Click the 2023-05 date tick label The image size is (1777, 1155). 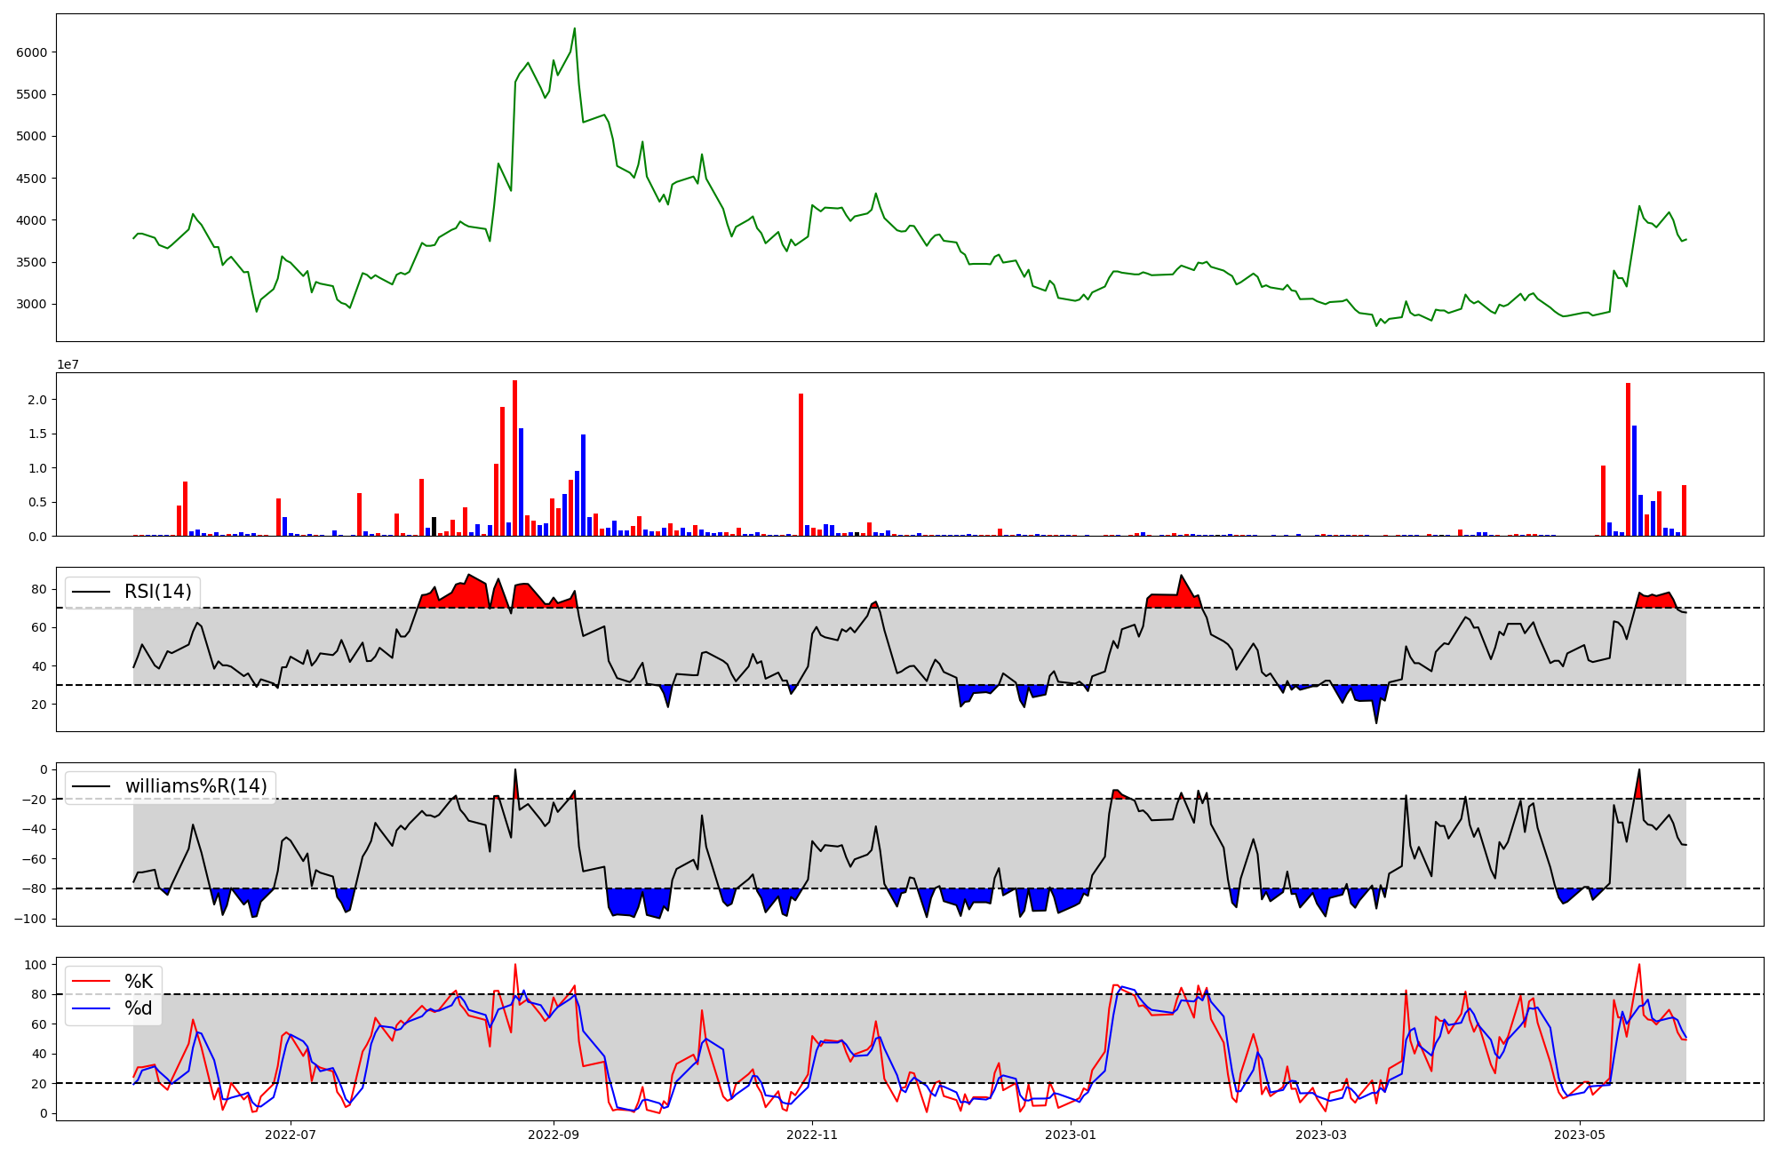(1580, 1135)
